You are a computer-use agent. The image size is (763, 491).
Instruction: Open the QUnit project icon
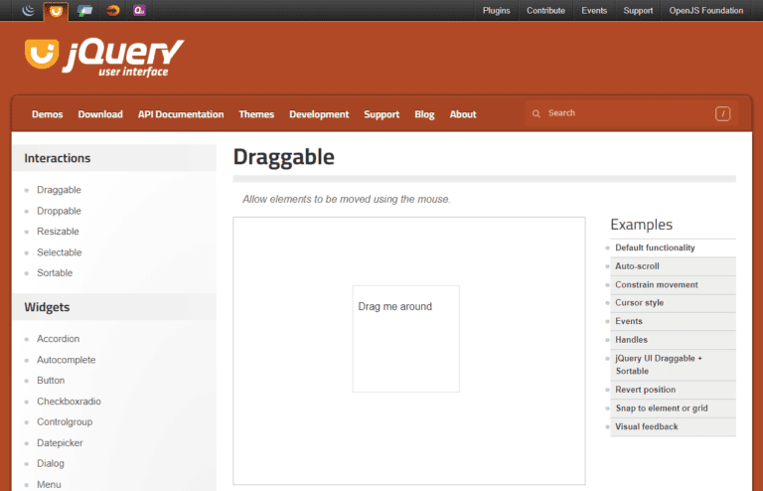pos(140,10)
